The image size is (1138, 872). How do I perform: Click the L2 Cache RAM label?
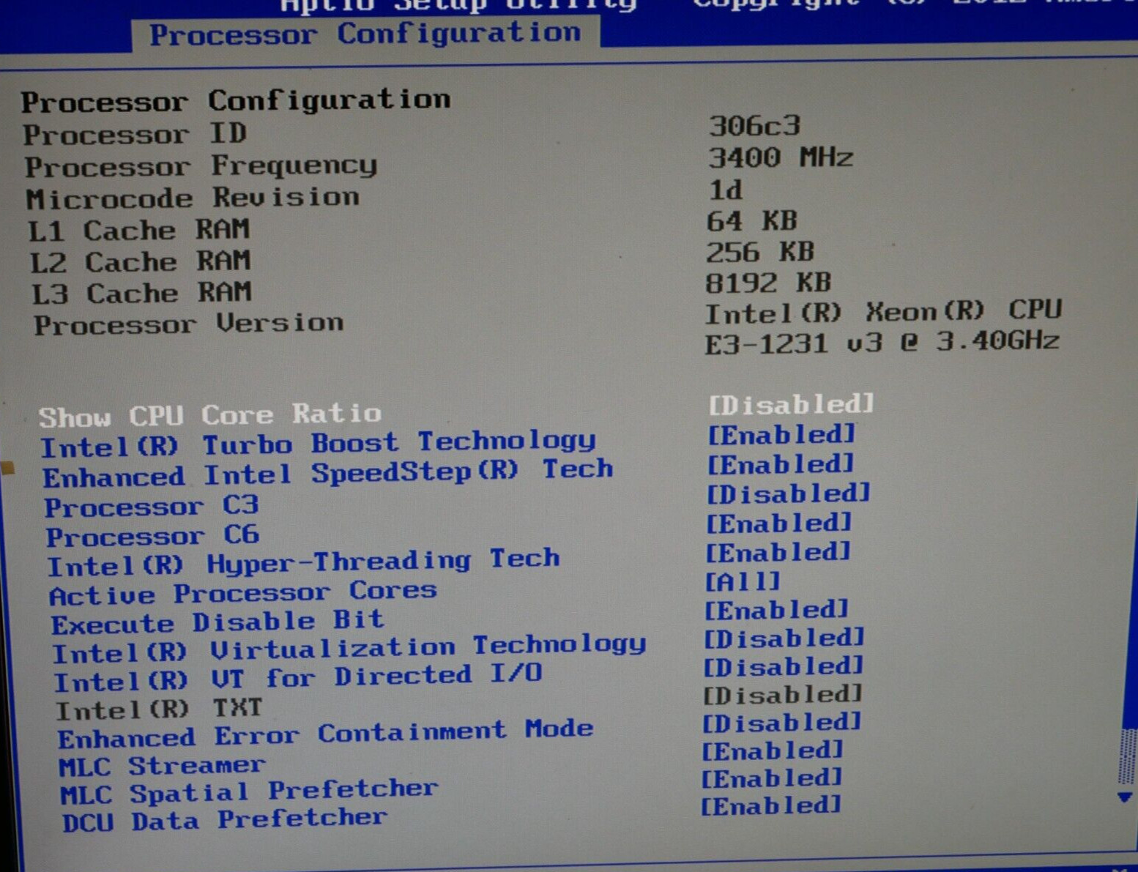[x=141, y=261]
